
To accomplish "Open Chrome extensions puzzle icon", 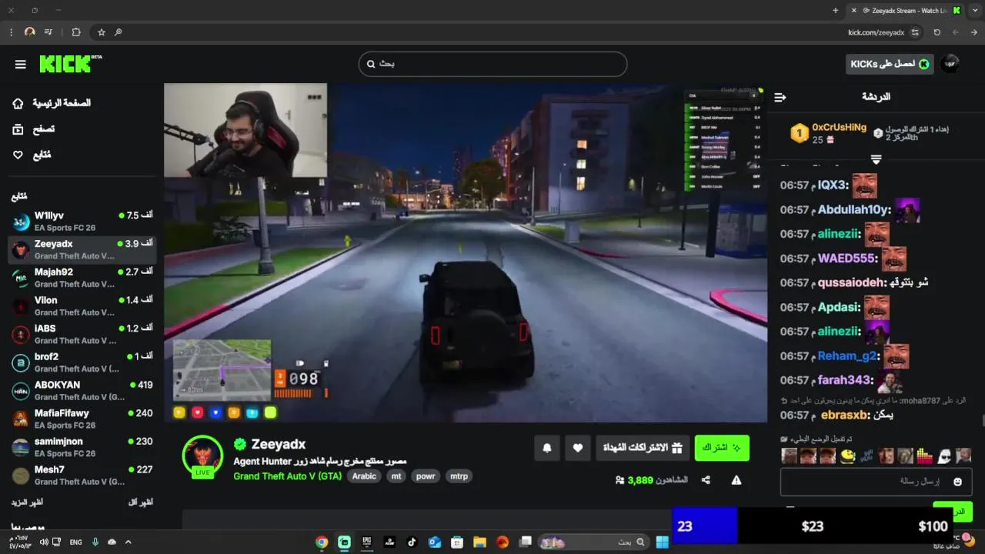I will point(75,32).
